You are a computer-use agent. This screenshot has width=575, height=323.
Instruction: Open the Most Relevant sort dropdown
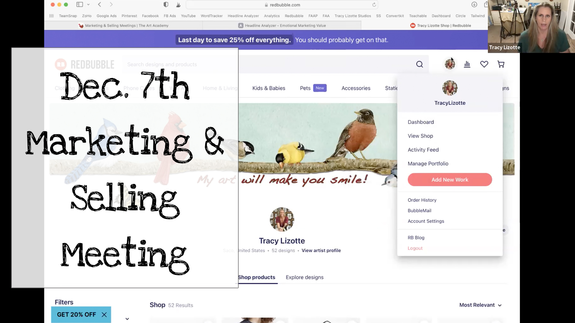pos(480,305)
